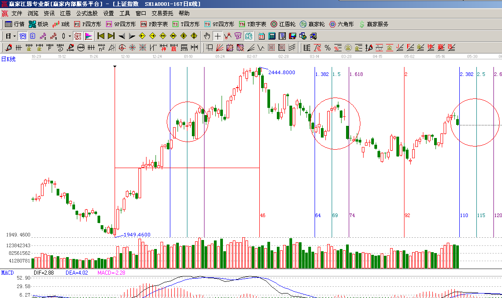Open the 日 period dropdown arrow
This screenshot has width=502, height=298.
[14, 36]
